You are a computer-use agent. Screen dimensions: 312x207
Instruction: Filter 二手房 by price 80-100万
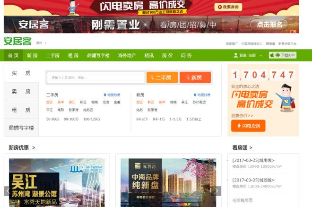(71, 119)
